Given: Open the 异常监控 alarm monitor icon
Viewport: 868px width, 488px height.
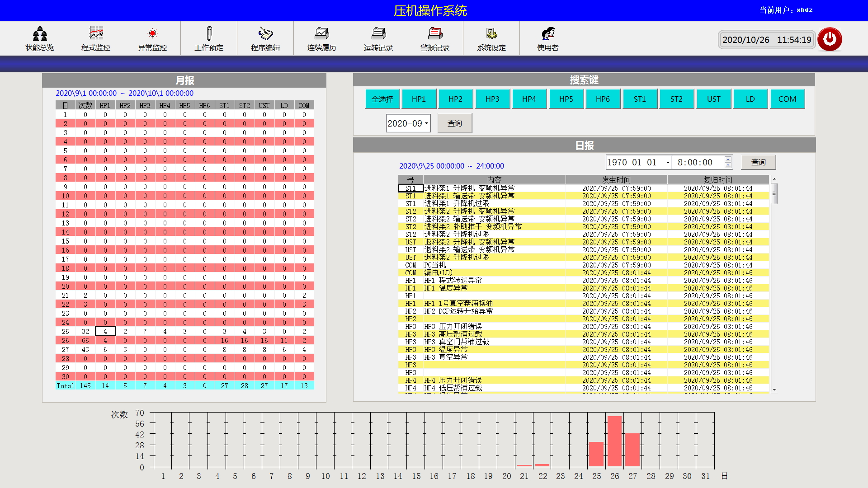Looking at the screenshot, I should (152, 39).
